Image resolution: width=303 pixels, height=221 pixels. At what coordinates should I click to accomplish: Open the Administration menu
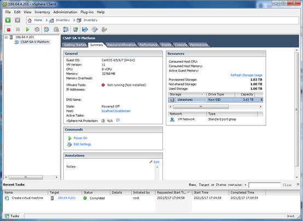click(x=65, y=12)
